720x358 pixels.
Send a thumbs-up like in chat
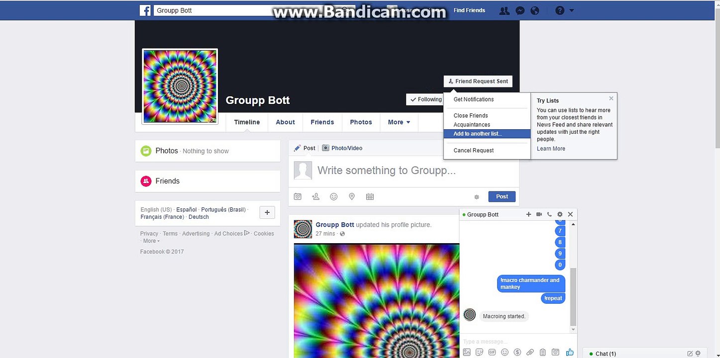(570, 352)
